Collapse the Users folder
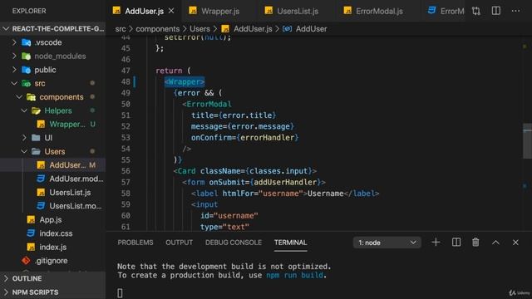532x299 pixels. 24,151
